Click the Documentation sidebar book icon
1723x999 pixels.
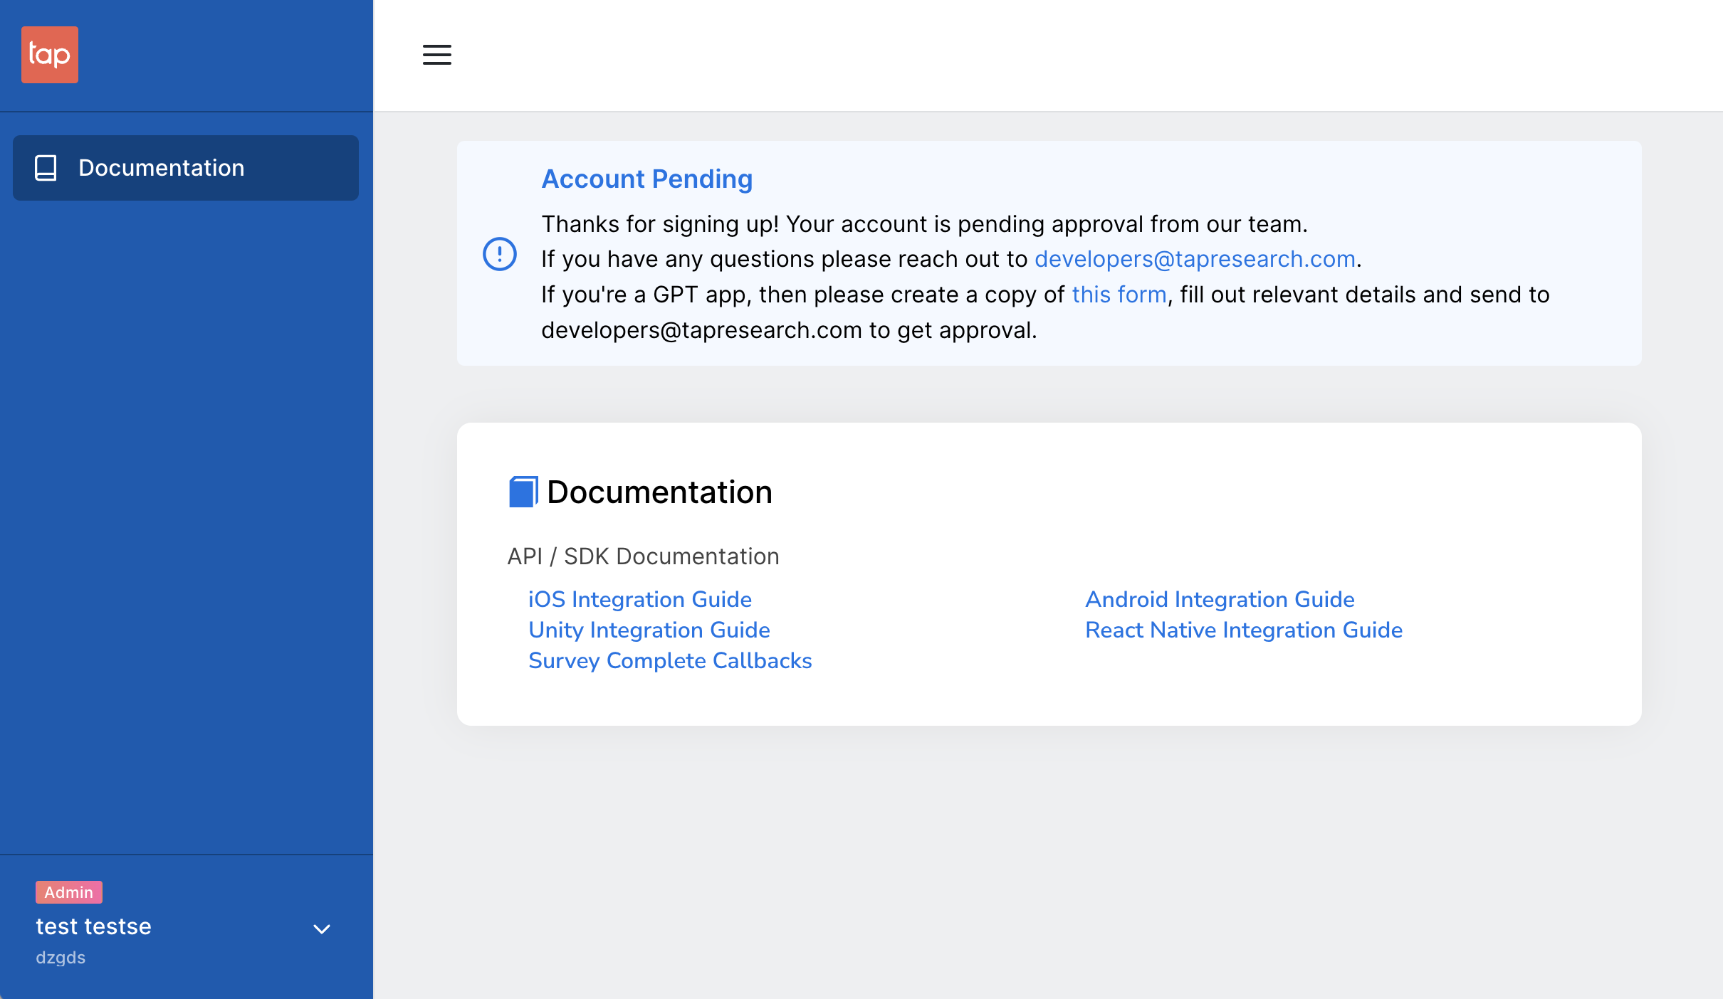pos(44,168)
